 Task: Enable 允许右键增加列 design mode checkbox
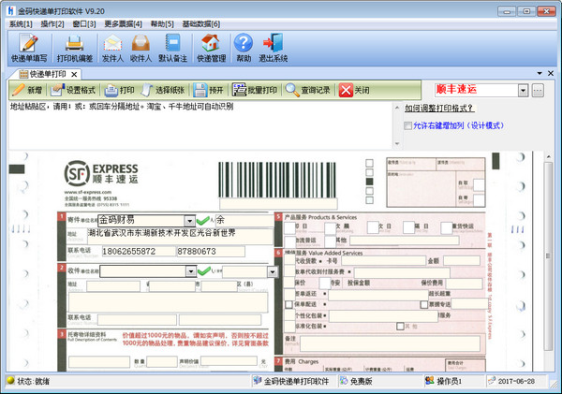coord(407,125)
